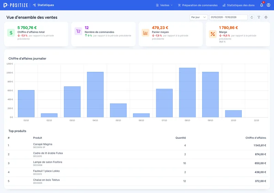Click the print icon
The image size is (274, 193).
tap(266, 17)
